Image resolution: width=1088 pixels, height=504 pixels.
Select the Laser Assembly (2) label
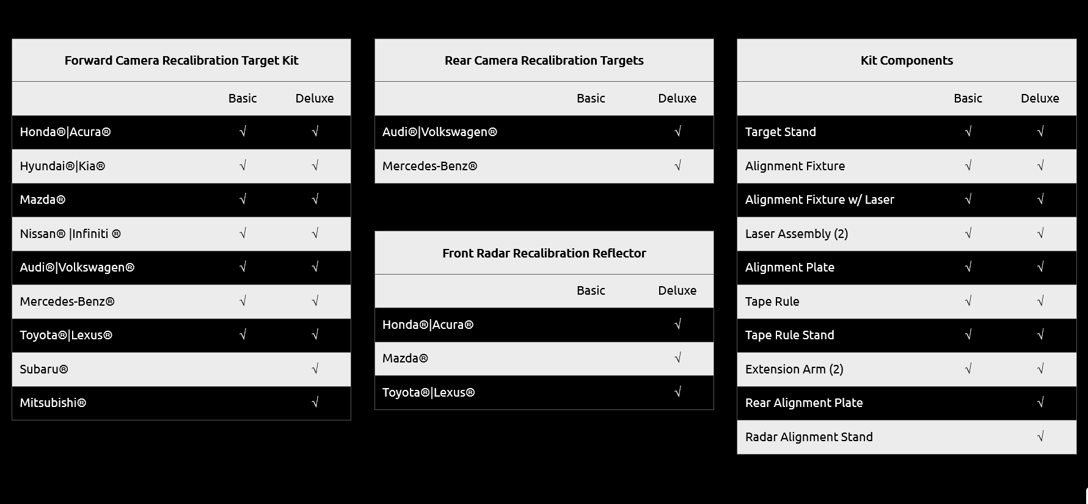pos(796,234)
